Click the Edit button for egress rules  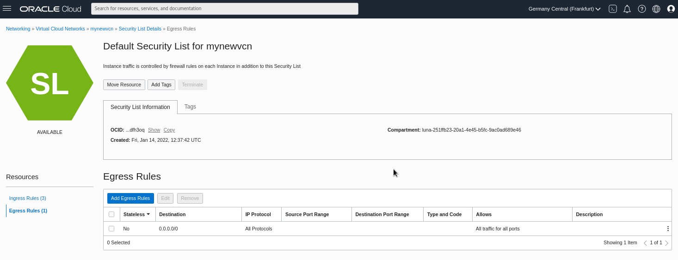click(165, 198)
